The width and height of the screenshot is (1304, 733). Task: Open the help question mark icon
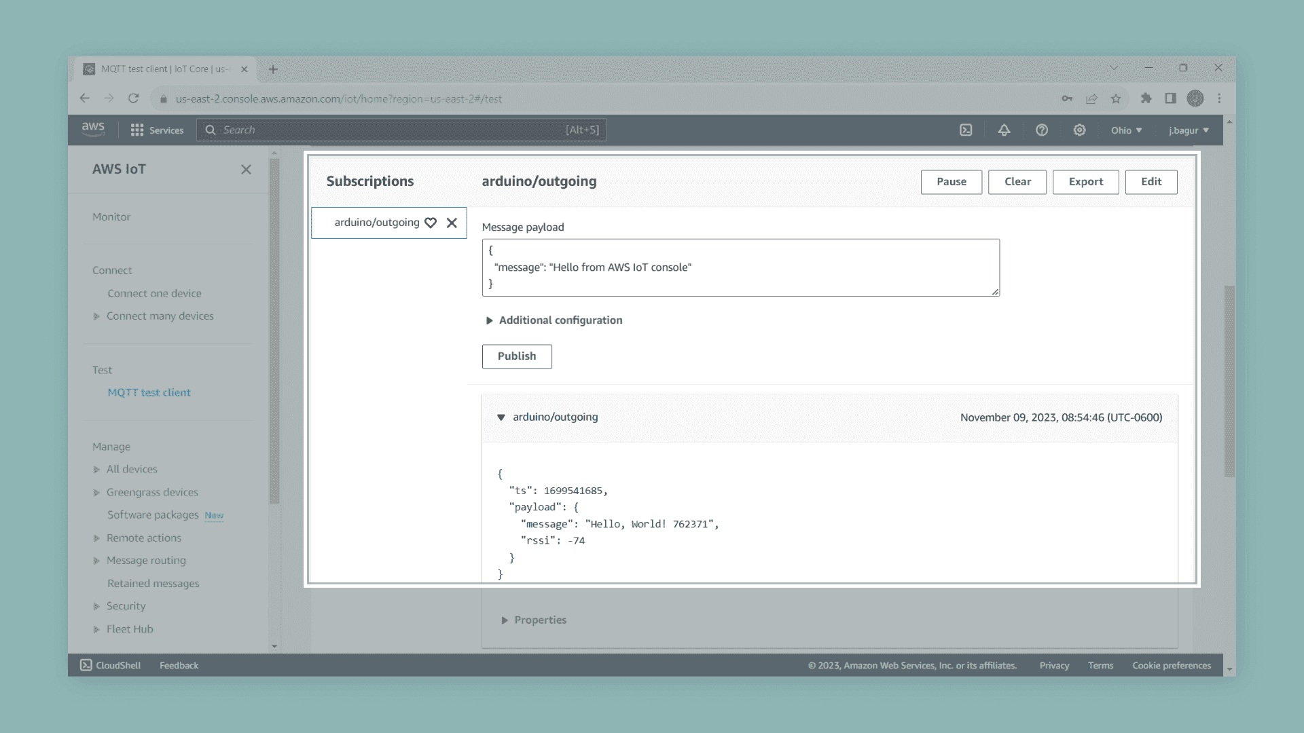[1042, 130]
